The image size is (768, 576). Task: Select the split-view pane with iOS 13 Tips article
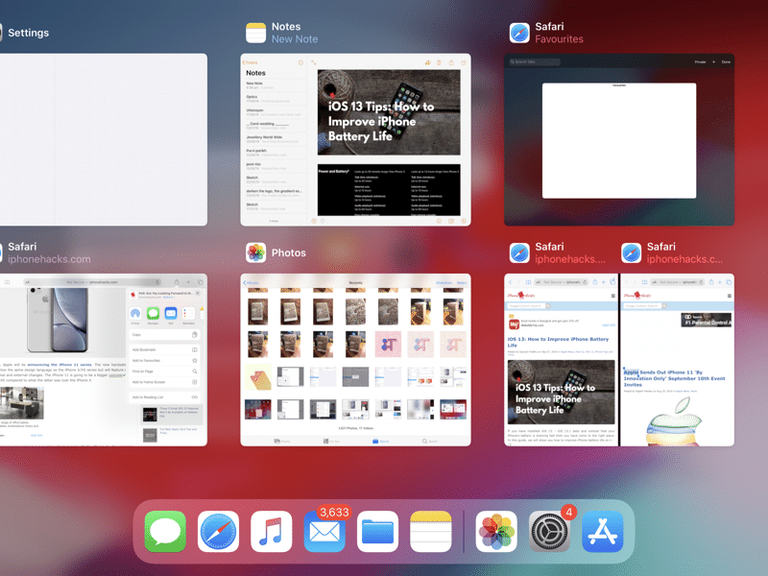(x=561, y=359)
